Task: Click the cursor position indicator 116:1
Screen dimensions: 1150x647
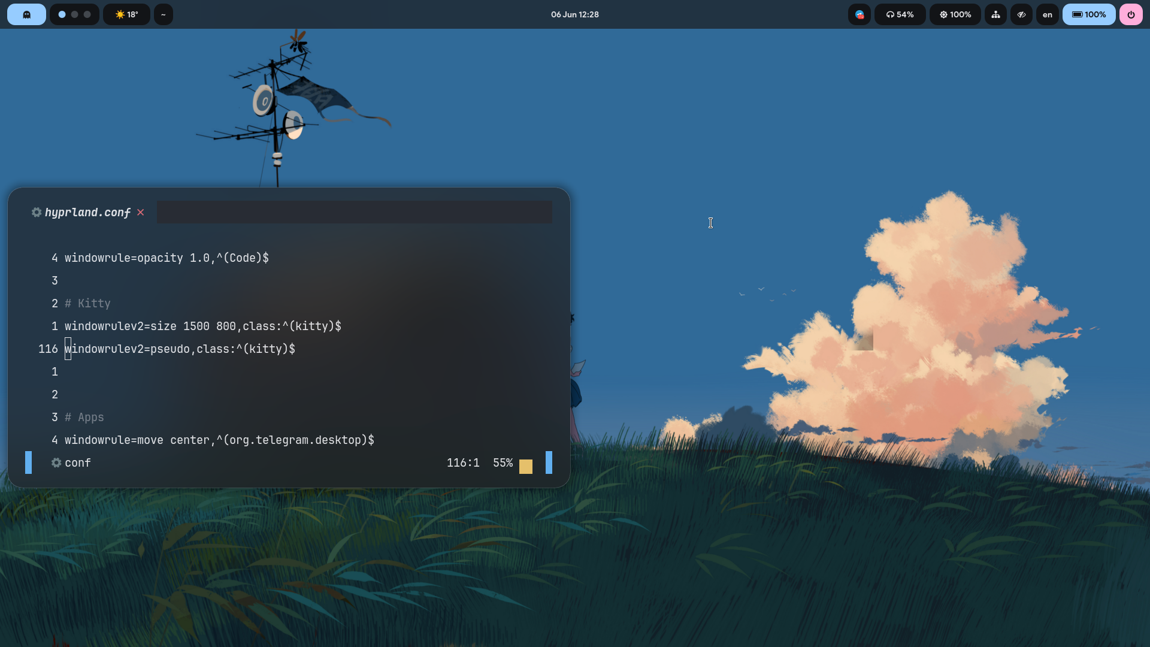Action: tap(462, 462)
